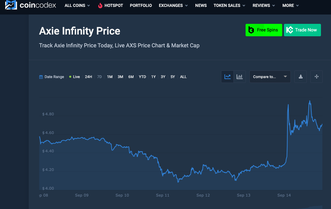Select the 6M time range
331x209 pixels.
pyautogui.click(x=131, y=77)
